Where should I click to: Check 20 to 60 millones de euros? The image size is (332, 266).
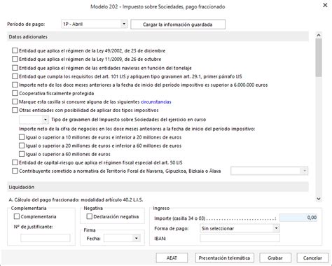[22, 146]
